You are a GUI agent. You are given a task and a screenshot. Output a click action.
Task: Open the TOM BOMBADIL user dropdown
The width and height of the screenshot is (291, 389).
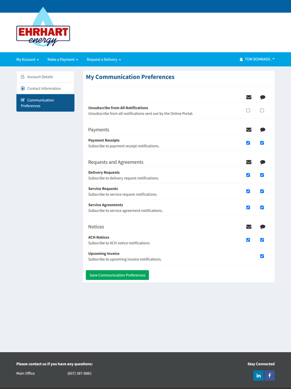[257, 59]
